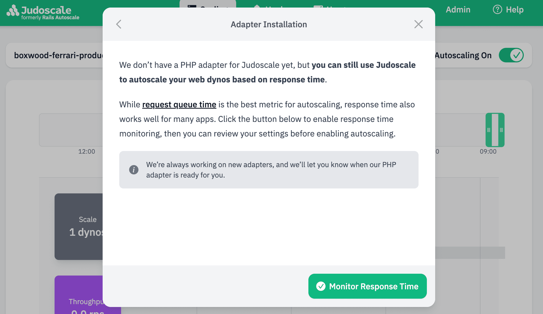Click the left handle of the time range slider
The width and height of the screenshot is (543, 314).
pyautogui.click(x=489, y=130)
